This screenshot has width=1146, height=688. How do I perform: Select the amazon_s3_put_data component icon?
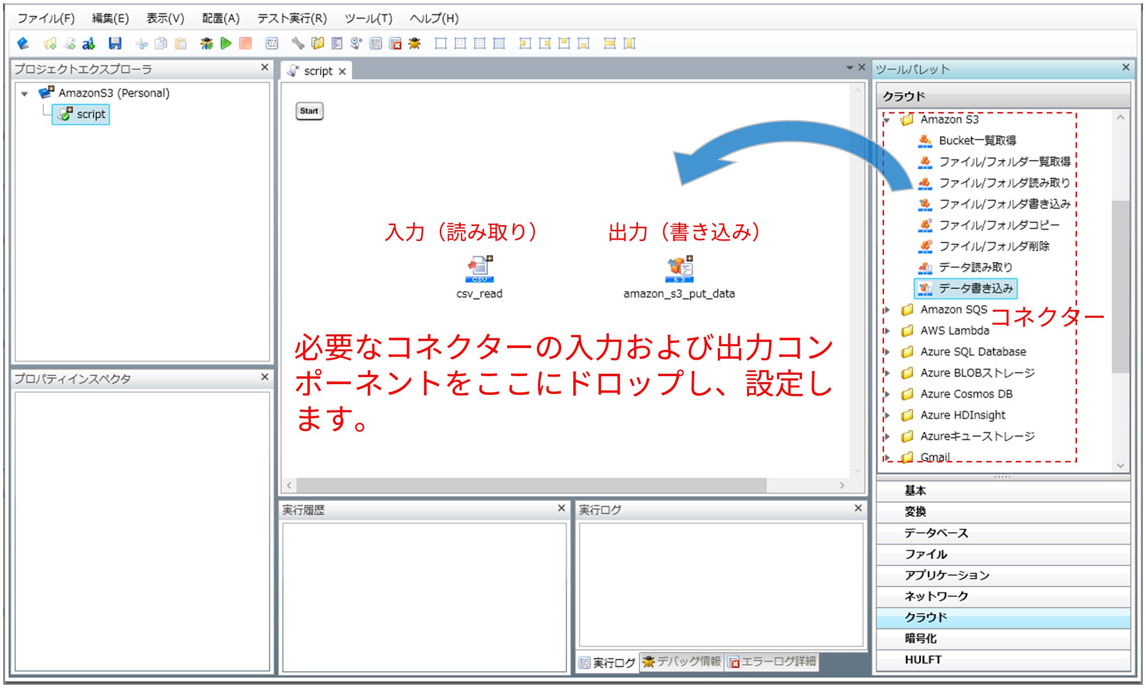tap(679, 269)
